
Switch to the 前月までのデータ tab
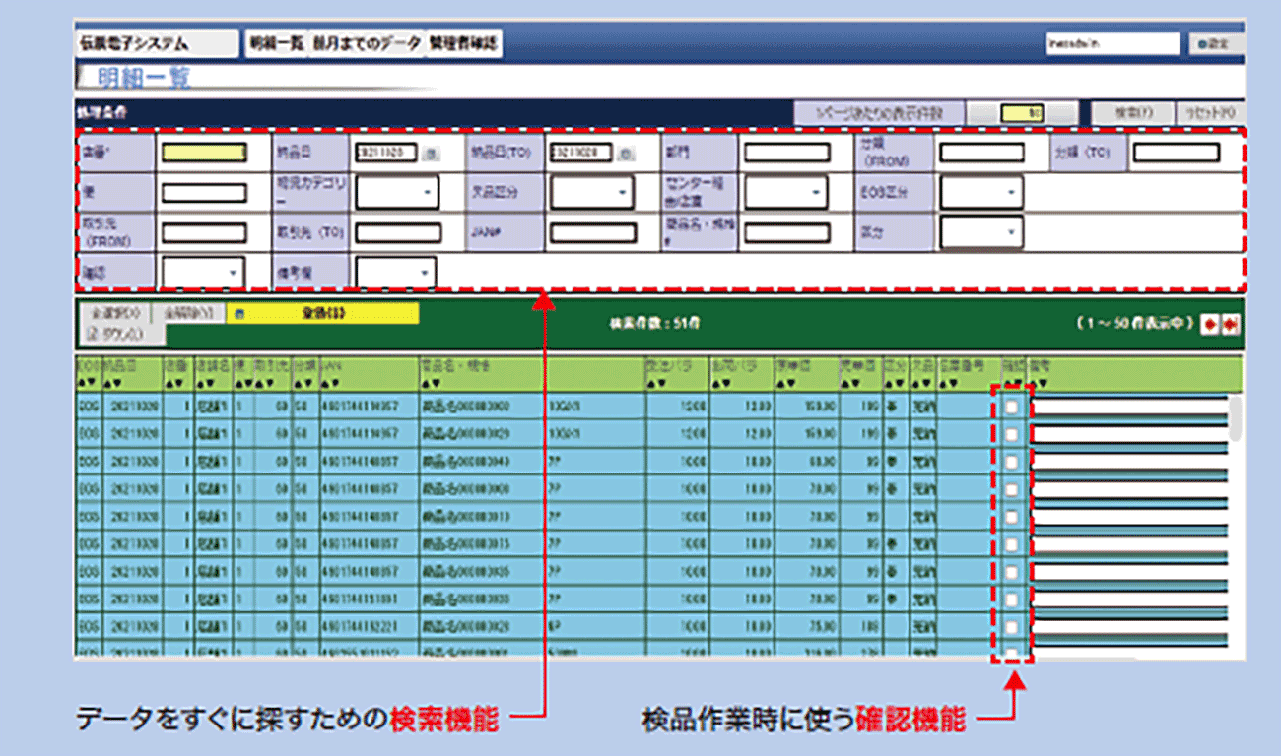367,44
